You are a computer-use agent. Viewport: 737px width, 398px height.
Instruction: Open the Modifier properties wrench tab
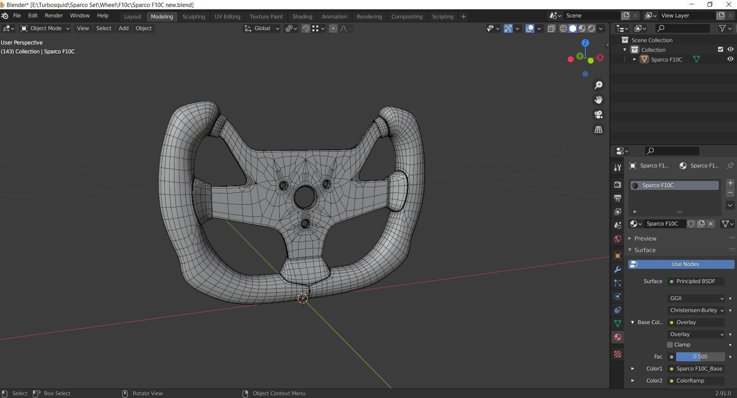pyautogui.click(x=617, y=269)
